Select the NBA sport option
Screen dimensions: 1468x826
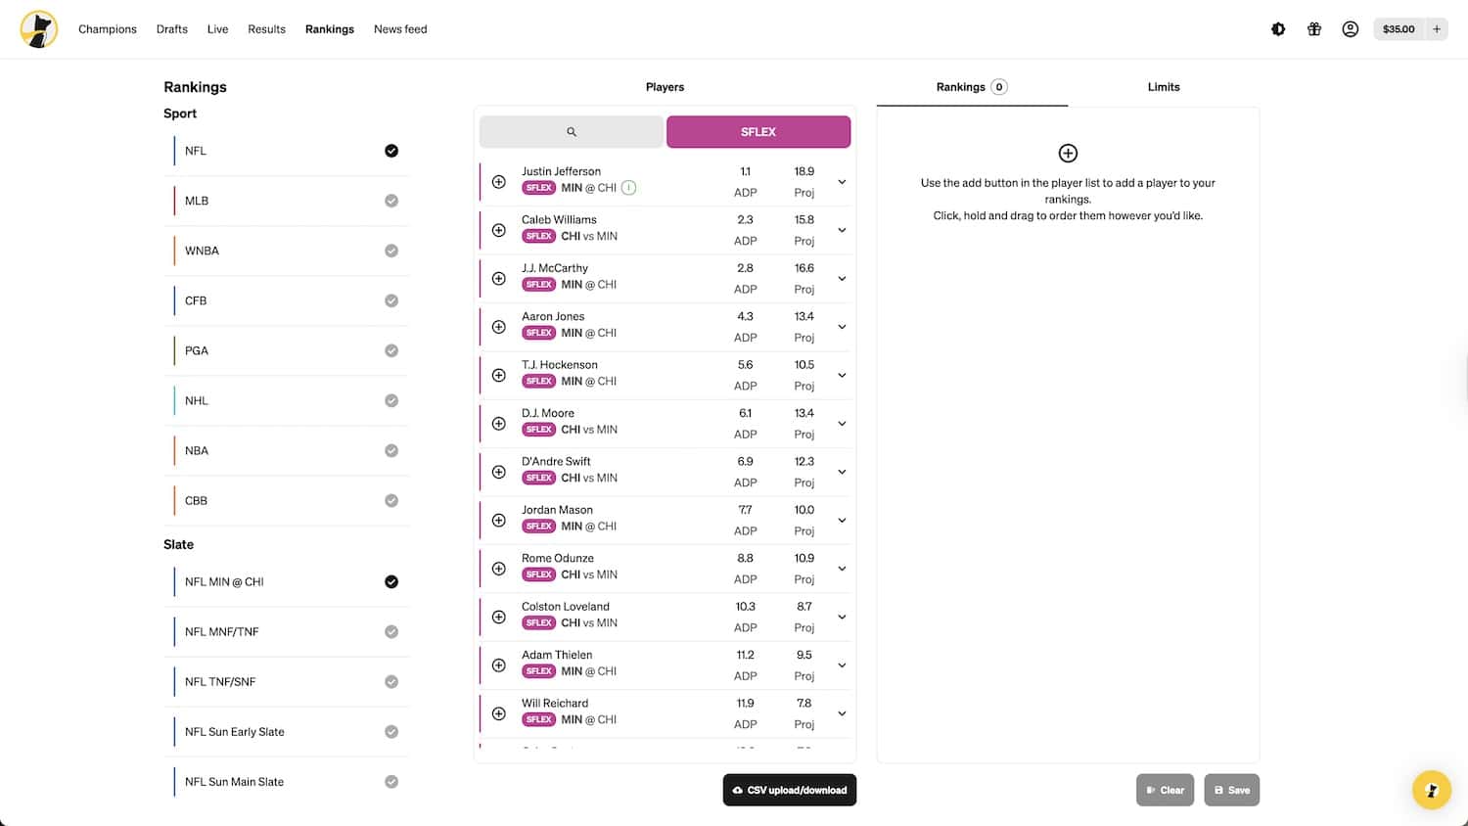coord(286,450)
